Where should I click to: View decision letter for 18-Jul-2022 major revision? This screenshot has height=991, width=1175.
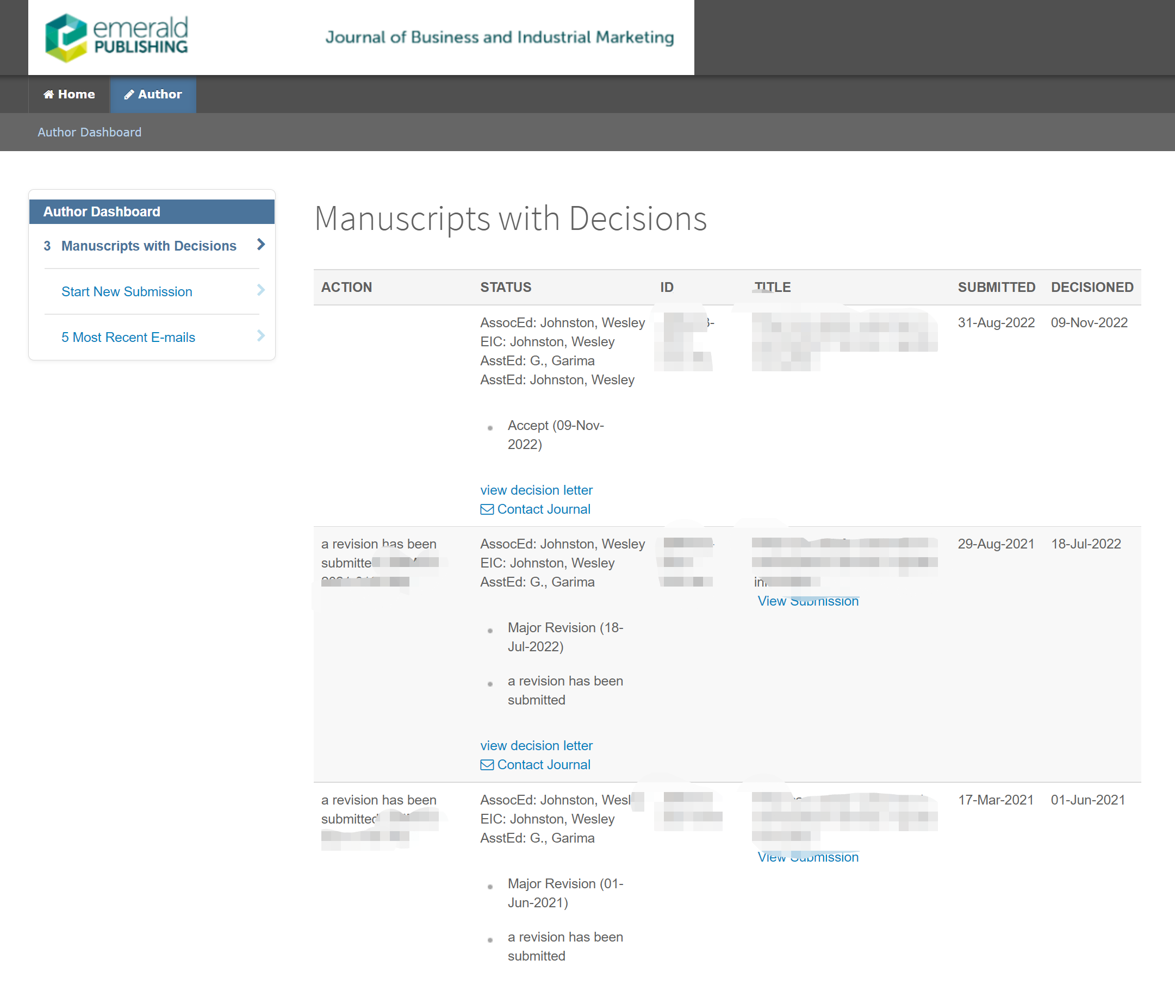(536, 745)
